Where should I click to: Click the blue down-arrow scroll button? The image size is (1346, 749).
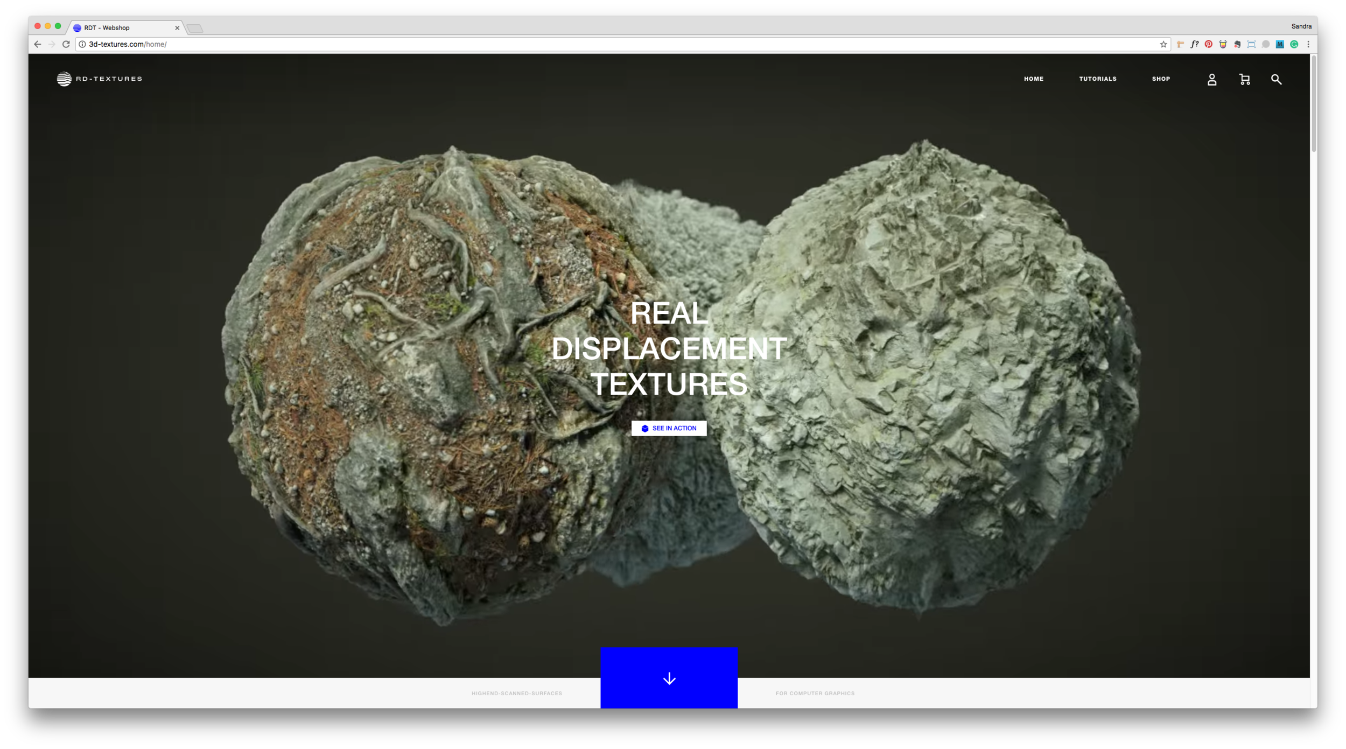point(669,678)
